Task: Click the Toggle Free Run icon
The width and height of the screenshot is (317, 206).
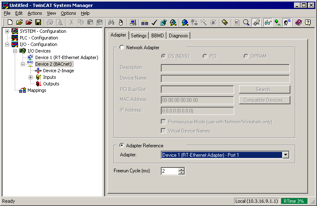Action: coord(213,22)
